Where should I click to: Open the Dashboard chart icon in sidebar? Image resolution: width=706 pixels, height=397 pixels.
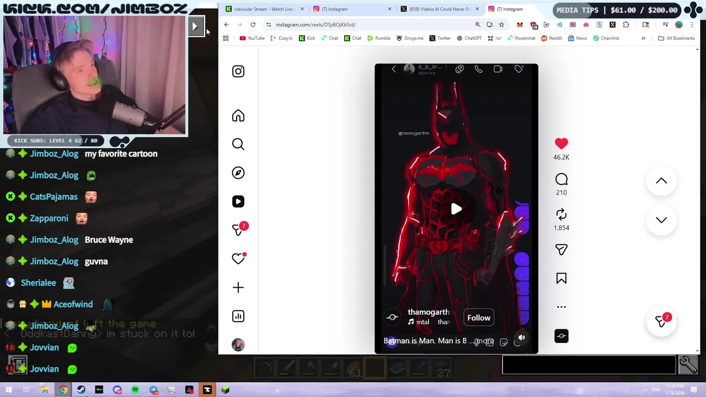pos(238,316)
